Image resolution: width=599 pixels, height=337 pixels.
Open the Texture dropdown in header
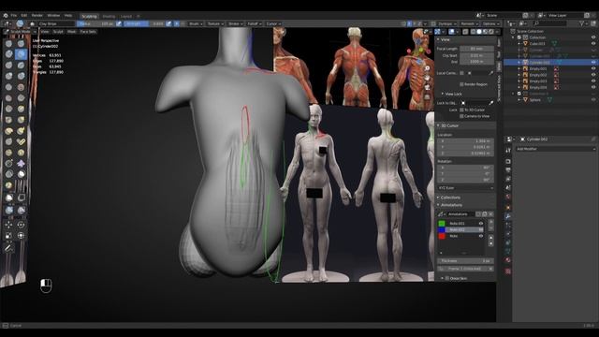pos(215,23)
